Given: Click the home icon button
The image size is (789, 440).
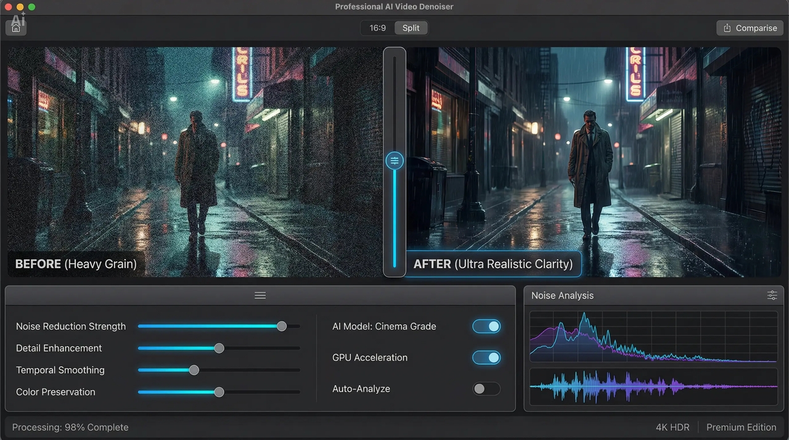Looking at the screenshot, I should pyautogui.click(x=16, y=28).
